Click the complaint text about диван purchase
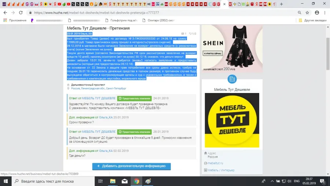This screenshot has width=330, height=186. (x=132, y=58)
